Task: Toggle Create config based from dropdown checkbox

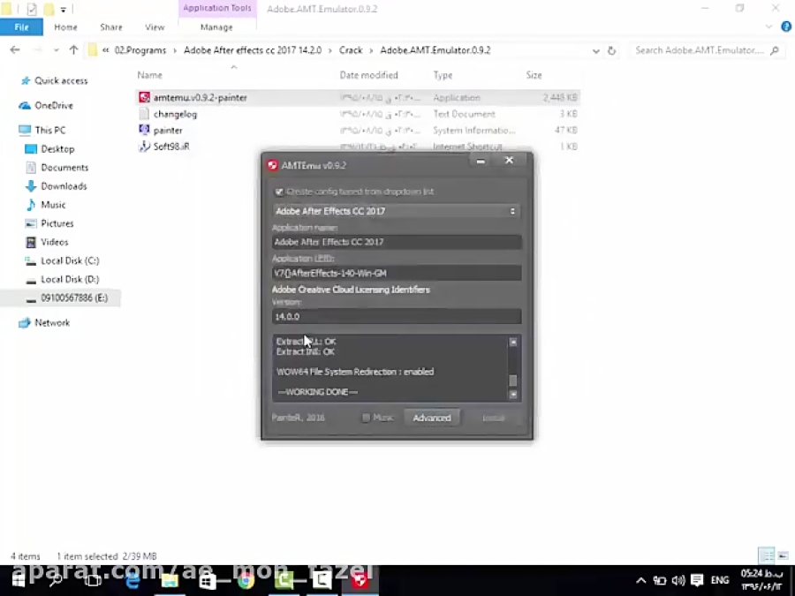Action: [x=279, y=192]
